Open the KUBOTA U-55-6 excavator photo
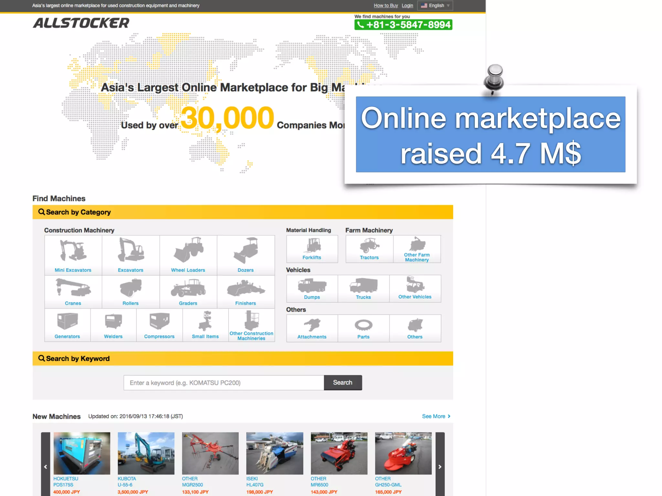The image size is (662, 496). pos(146,453)
